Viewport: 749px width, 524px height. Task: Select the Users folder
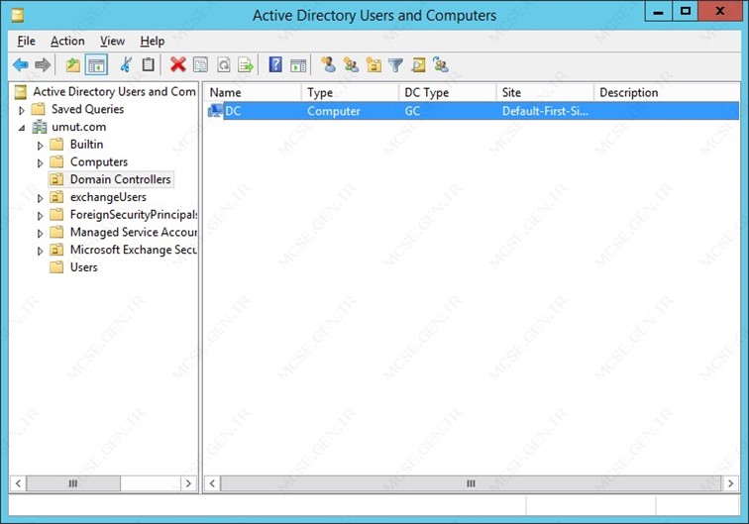(x=83, y=267)
